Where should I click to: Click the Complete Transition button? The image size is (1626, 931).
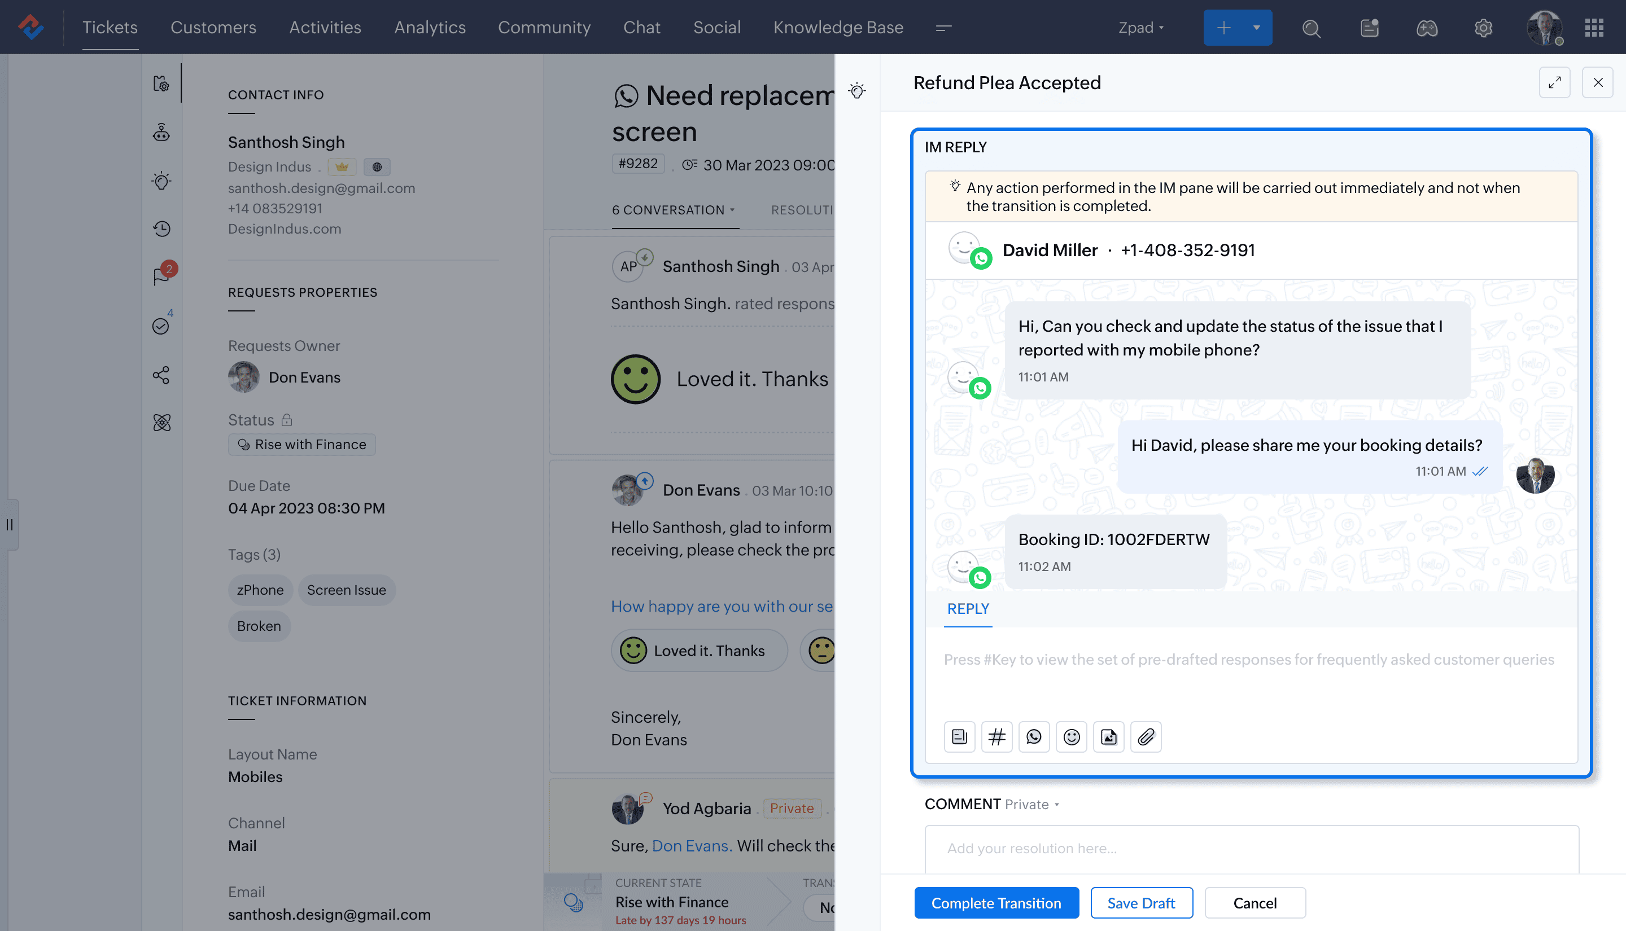(996, 903)
